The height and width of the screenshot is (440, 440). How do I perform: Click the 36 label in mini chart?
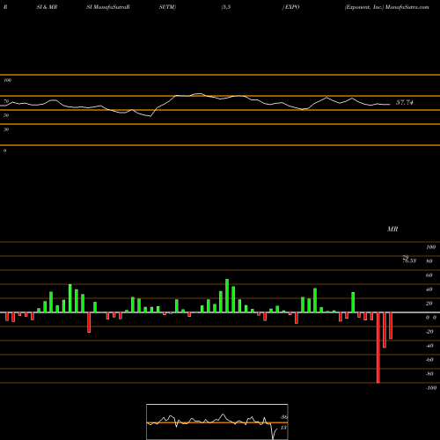point(283,417)
